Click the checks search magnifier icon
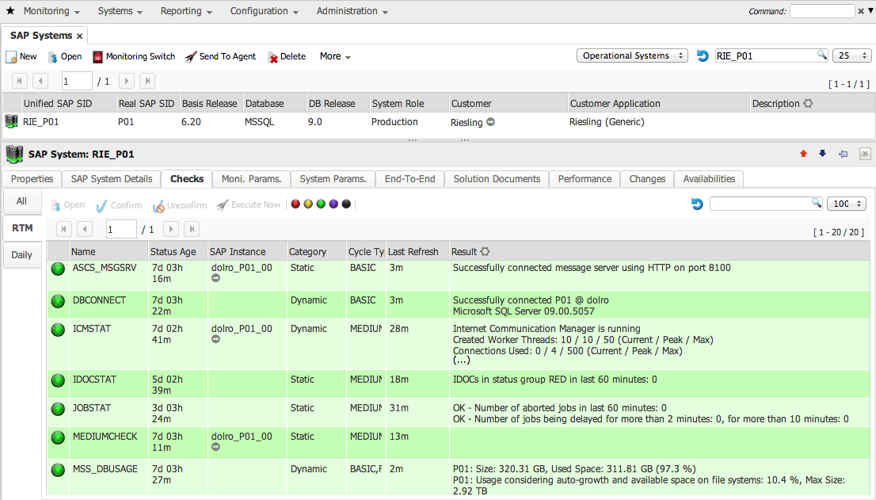The height and width of the screenshot is (500, 876). point(817,203)
